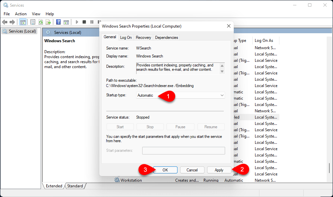The width and height of the screenshot is (333, 197).
Task: Click the Resume service button in dialog
Action: tap(211, 127)
